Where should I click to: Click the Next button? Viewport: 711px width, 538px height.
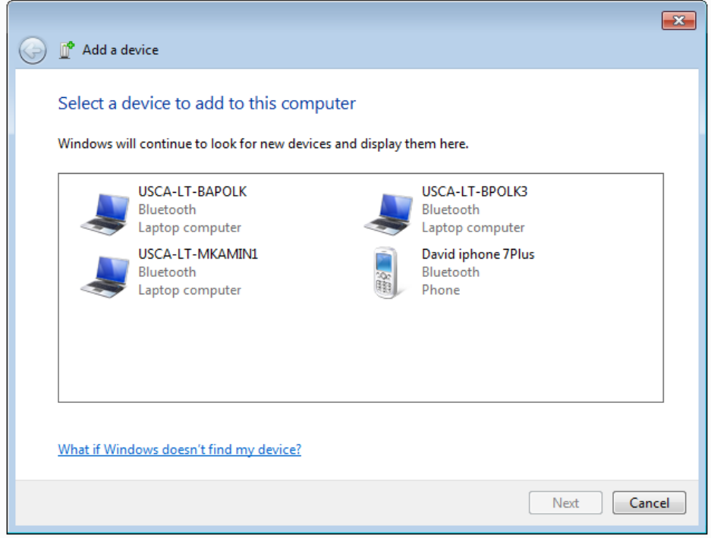coord(565,502)
